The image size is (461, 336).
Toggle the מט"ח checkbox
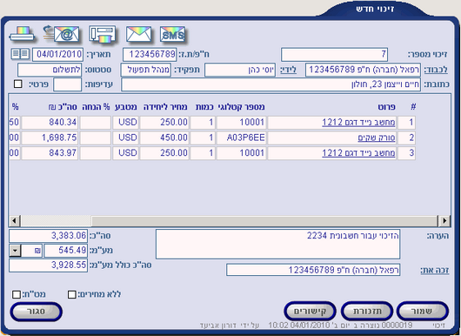17,294
